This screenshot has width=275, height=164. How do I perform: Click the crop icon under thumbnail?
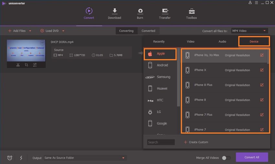point(26,65)
